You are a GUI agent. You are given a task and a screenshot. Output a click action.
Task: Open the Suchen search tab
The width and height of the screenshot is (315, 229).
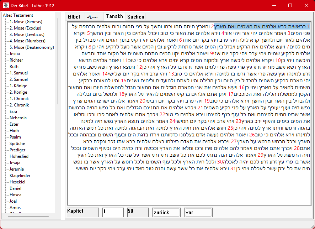(x=136, y=17)
